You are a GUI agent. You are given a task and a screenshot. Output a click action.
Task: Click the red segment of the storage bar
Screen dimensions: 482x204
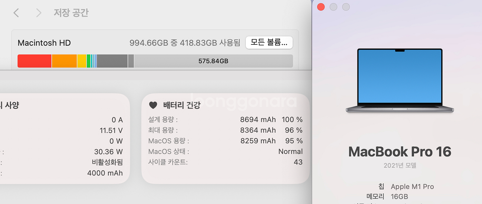[x=34, y=61]
